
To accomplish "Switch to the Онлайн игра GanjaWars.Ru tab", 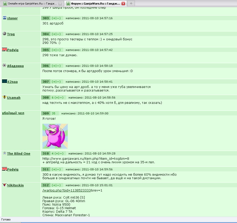I will point(32,4).
